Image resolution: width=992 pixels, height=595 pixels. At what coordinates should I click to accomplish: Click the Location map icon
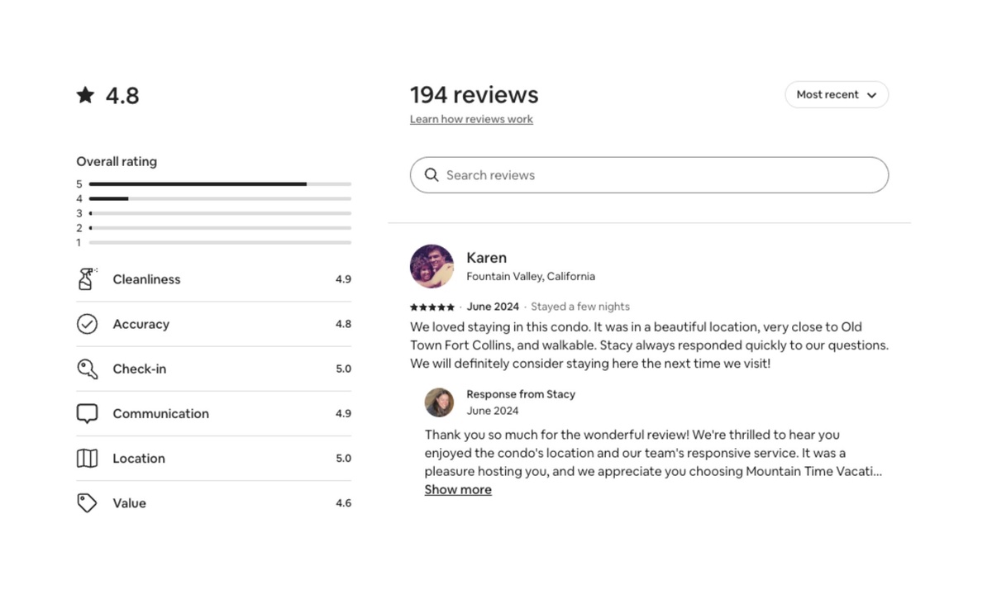pyautogui.click(x=87, y=458)
